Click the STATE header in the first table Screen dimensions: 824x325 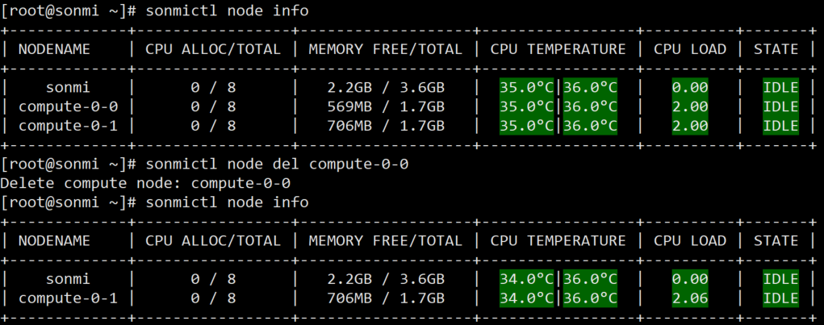coord(776,49)
